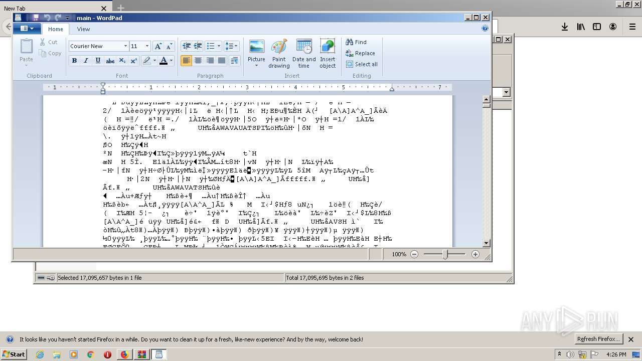Switch to the Home ribbon tab
The image size is (642, 361).
pos(56,29)
